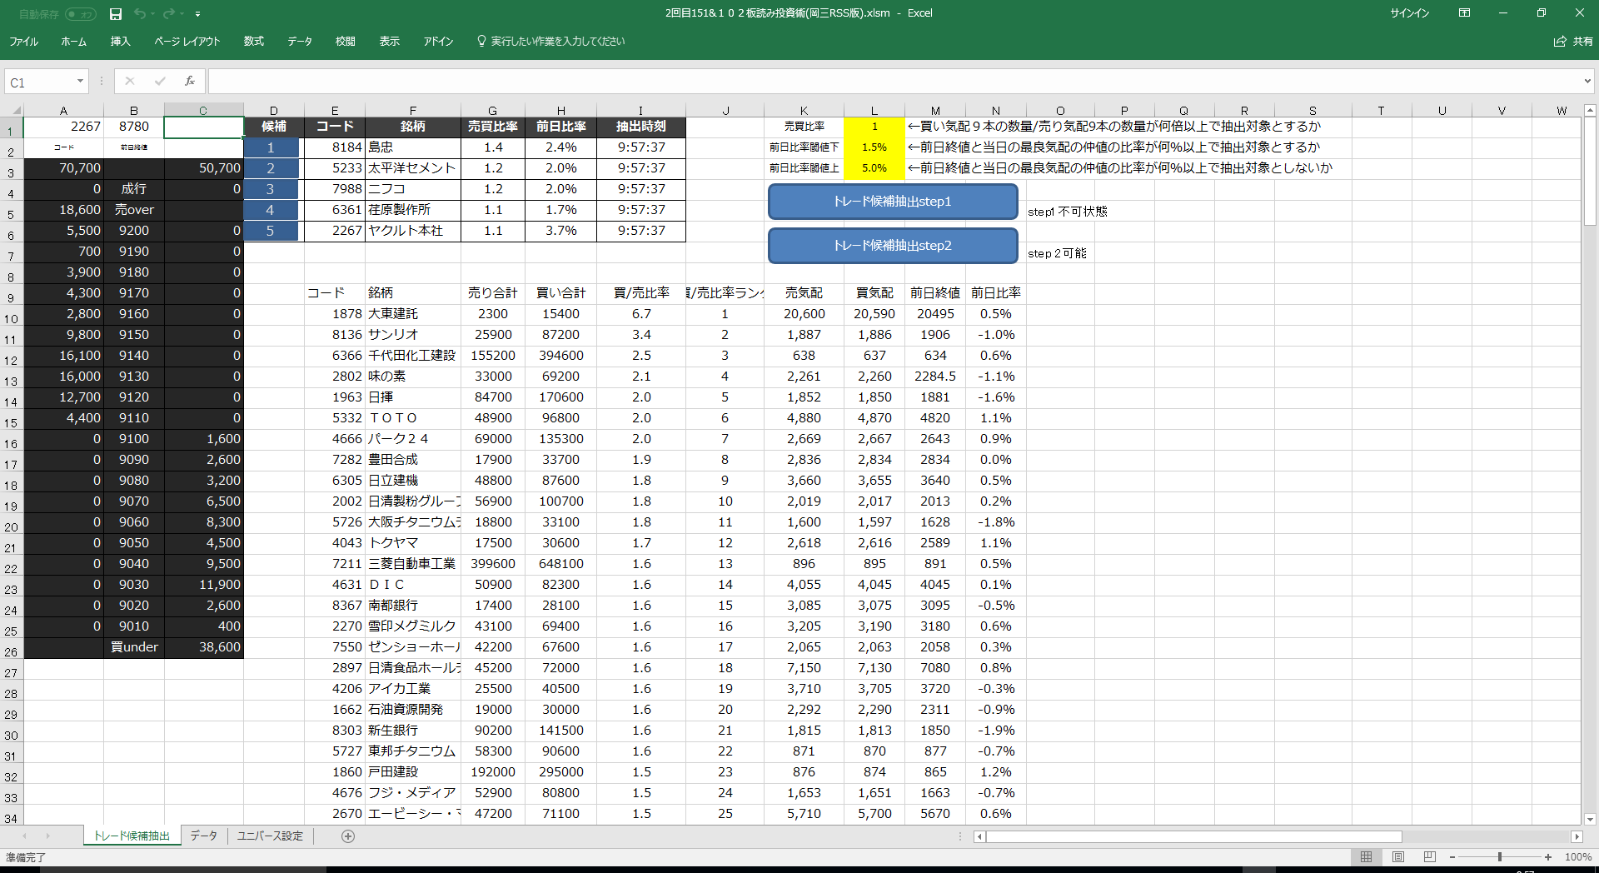Add a new sheet with plus icon
The height and width of the screenshot is (873, 1599).
pyautogui.click(x=348, y=836)
